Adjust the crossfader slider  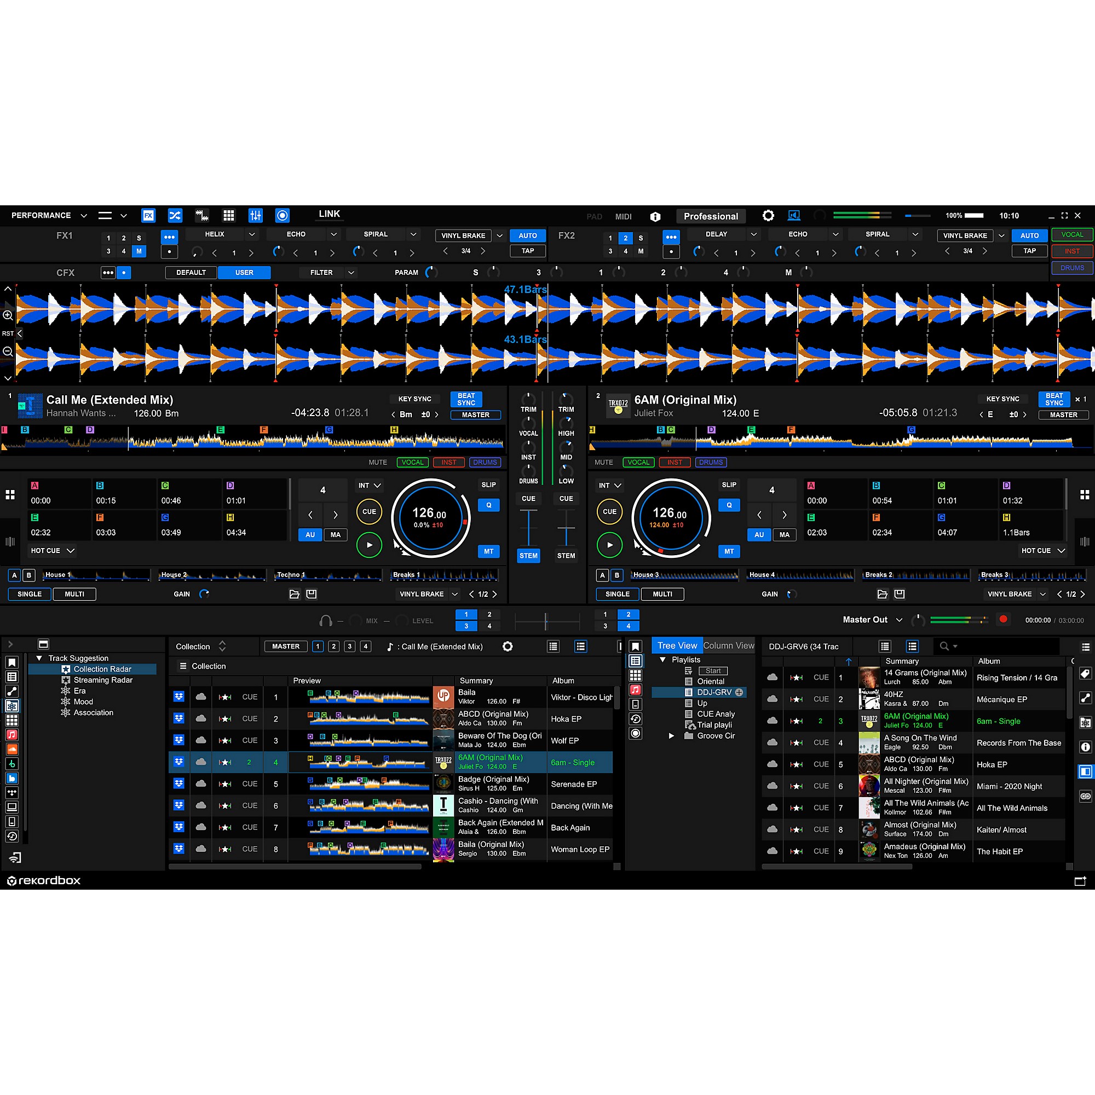546,622
